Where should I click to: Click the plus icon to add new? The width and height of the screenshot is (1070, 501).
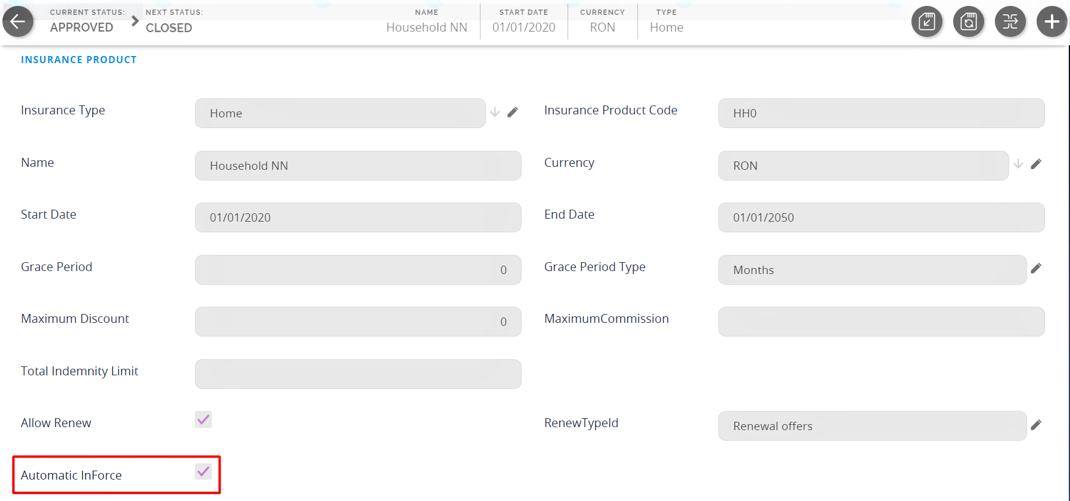(1052, 22)
